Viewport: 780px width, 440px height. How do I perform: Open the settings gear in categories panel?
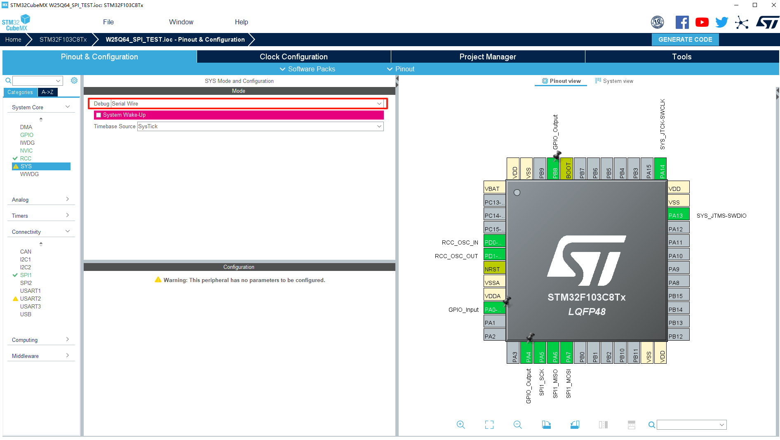pos(74,80)
